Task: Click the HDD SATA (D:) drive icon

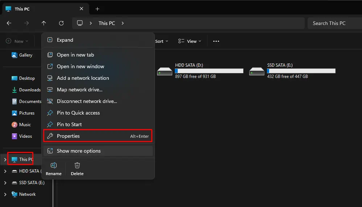Action: 164,71
